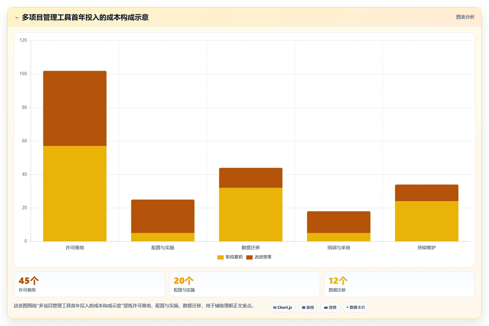Image resolution: width=489 pixels, height=326 pixels.
Task: Click the brown 改进效果 legend swatch
Action: (249, 257)
